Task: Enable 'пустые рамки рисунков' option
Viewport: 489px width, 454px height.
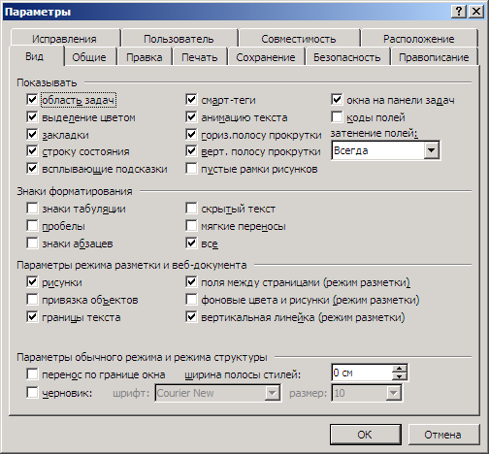Action: 191,169
